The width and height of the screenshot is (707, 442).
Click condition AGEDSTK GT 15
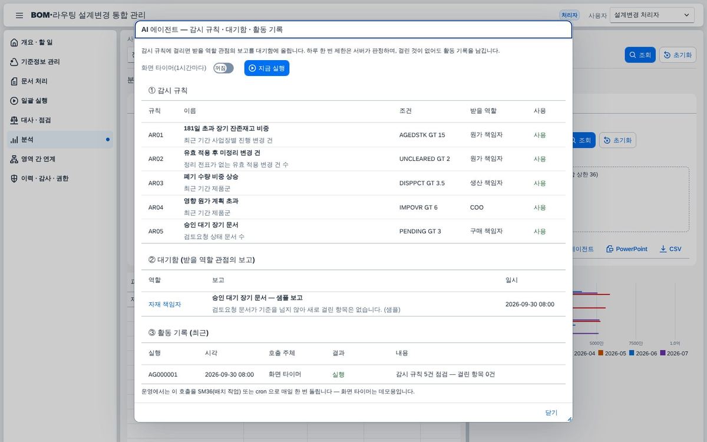[422, 135]
